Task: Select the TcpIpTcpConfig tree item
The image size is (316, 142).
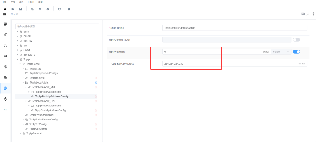Action: (38, 124)
